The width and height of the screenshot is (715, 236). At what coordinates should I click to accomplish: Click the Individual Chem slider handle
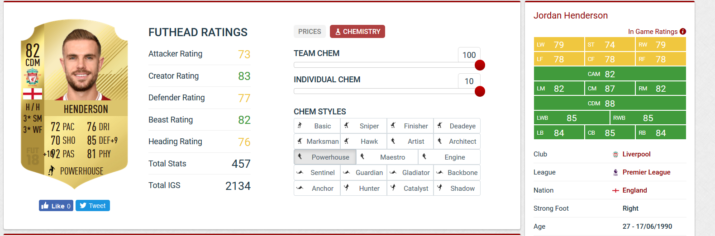pos(480,91)
